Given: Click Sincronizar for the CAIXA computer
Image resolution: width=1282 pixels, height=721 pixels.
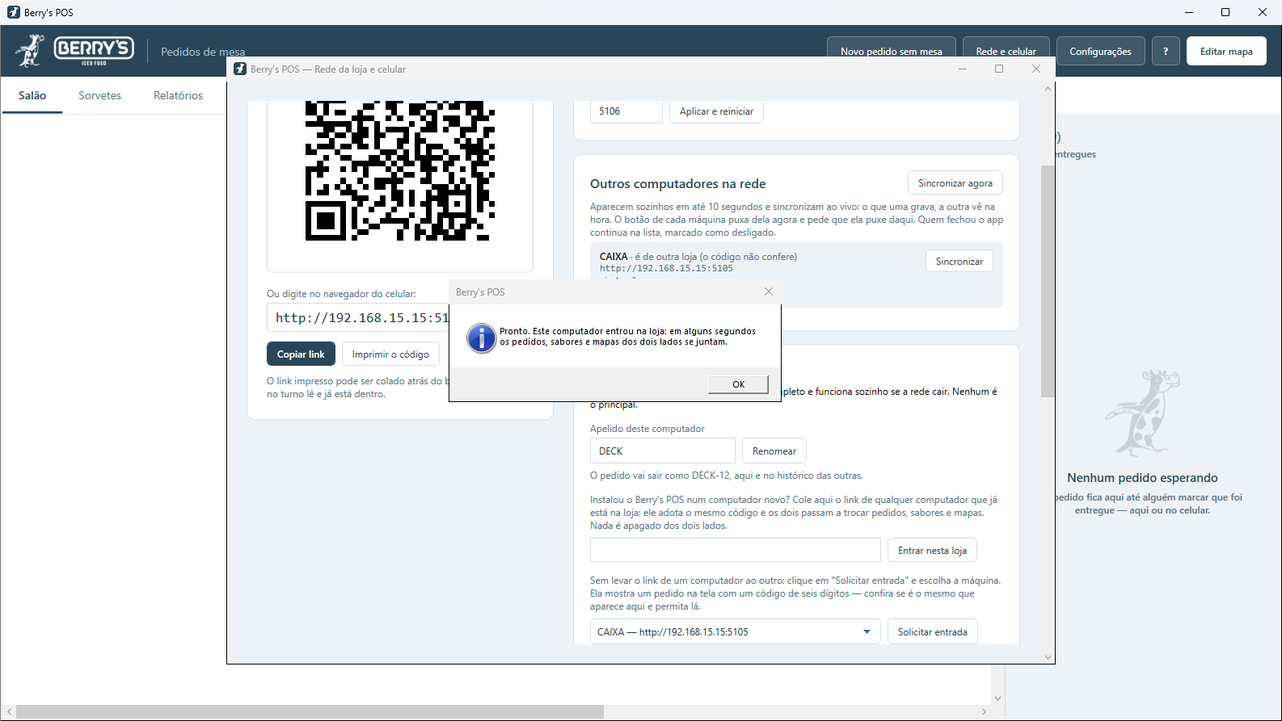Looking at the screenshot, I should point(959,261).
